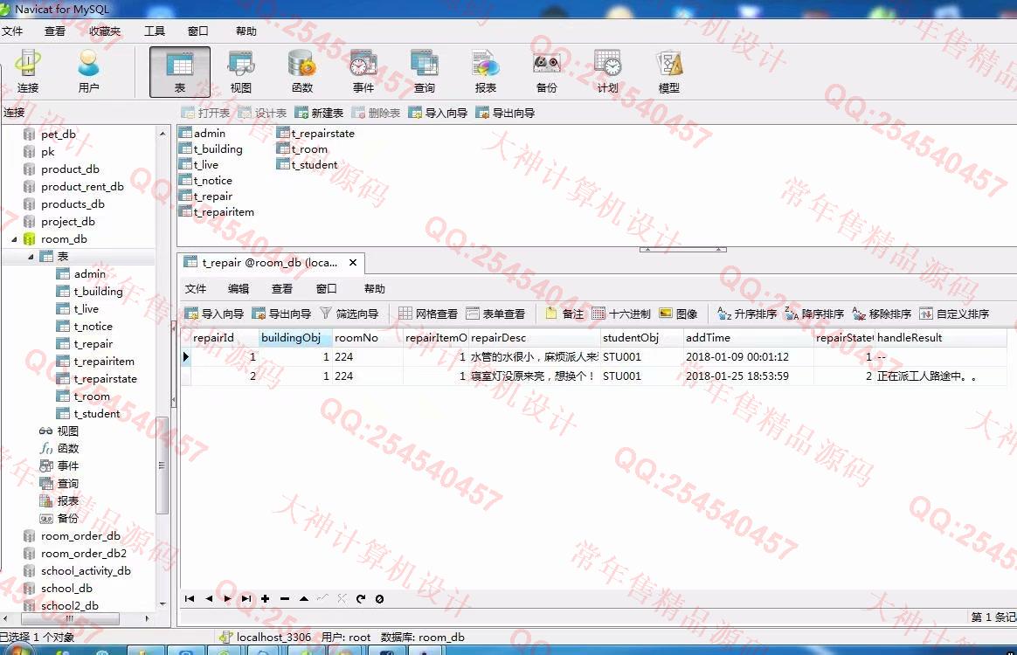Open the 文件 main menu
Viewport: 1017px width, 655px height.
pos(12,31)
